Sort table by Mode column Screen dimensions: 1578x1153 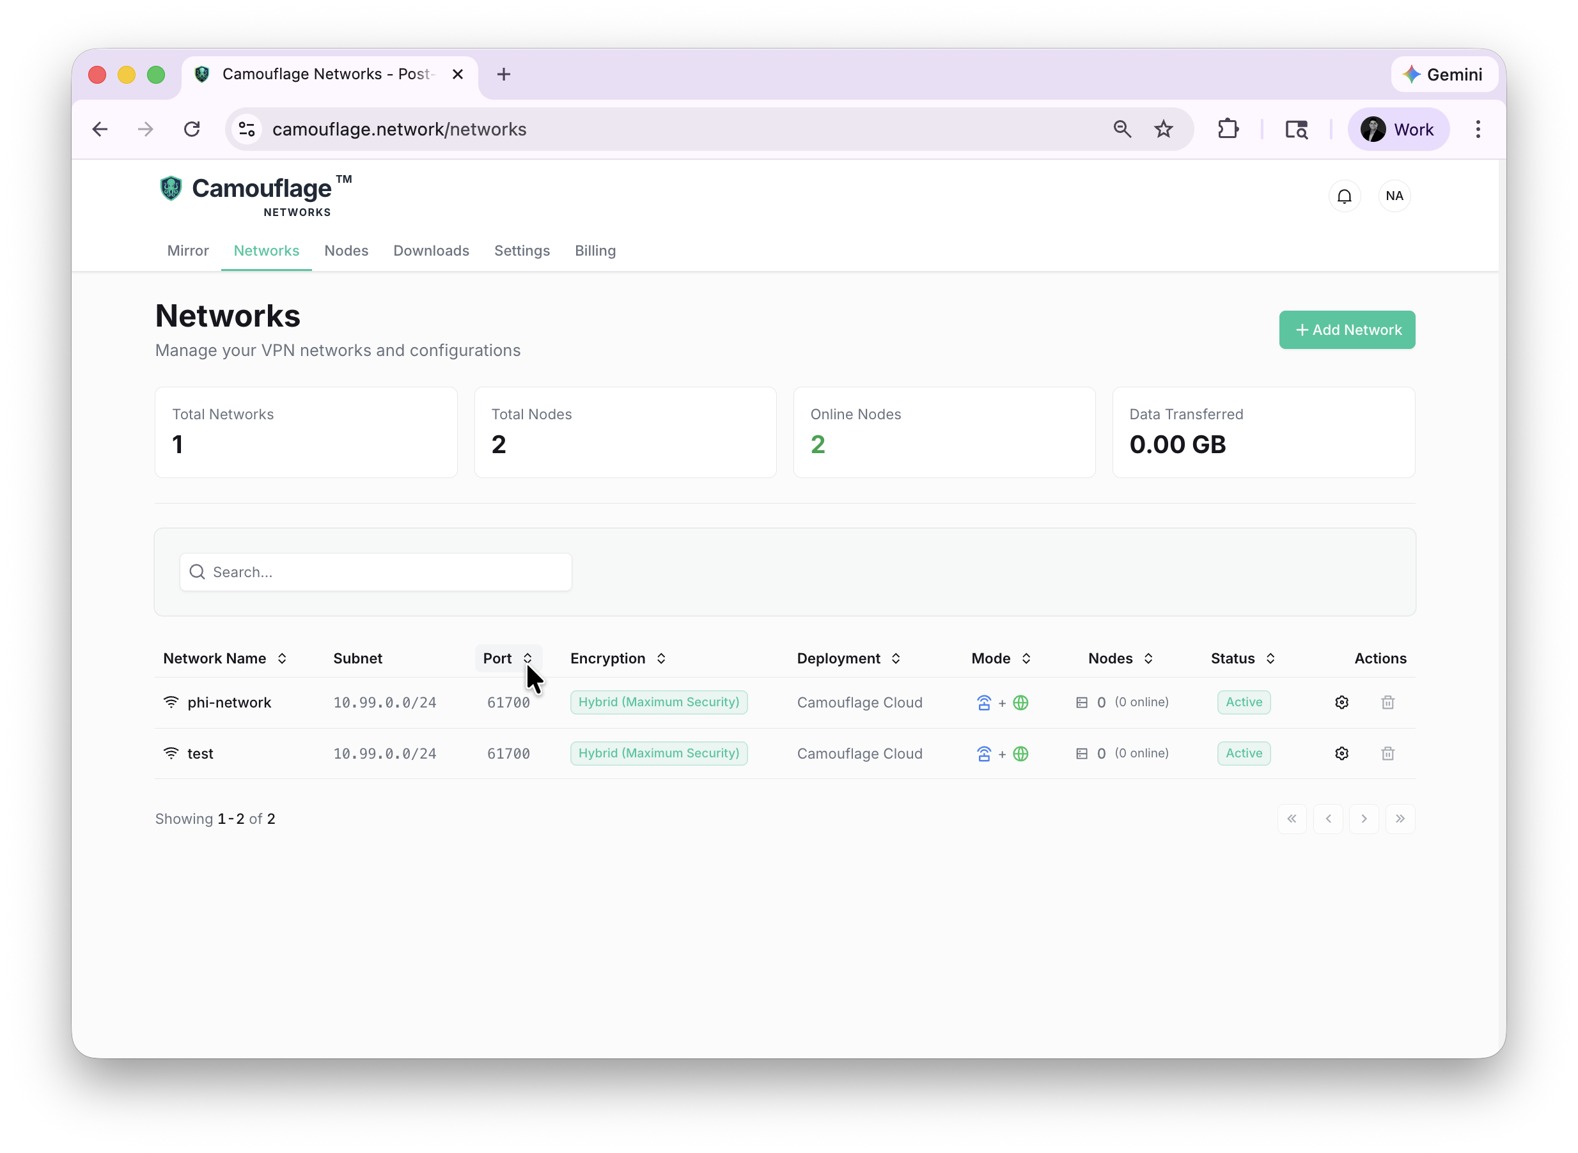[1001, 658]
